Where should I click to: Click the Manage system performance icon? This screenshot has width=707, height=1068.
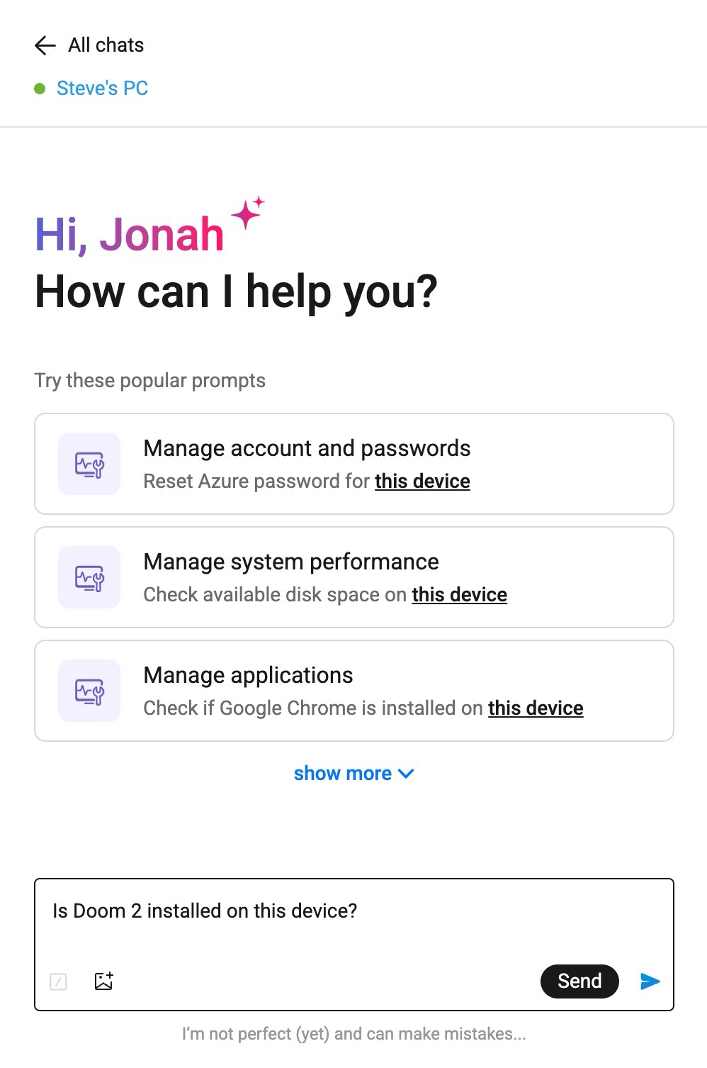click(89, 578)
